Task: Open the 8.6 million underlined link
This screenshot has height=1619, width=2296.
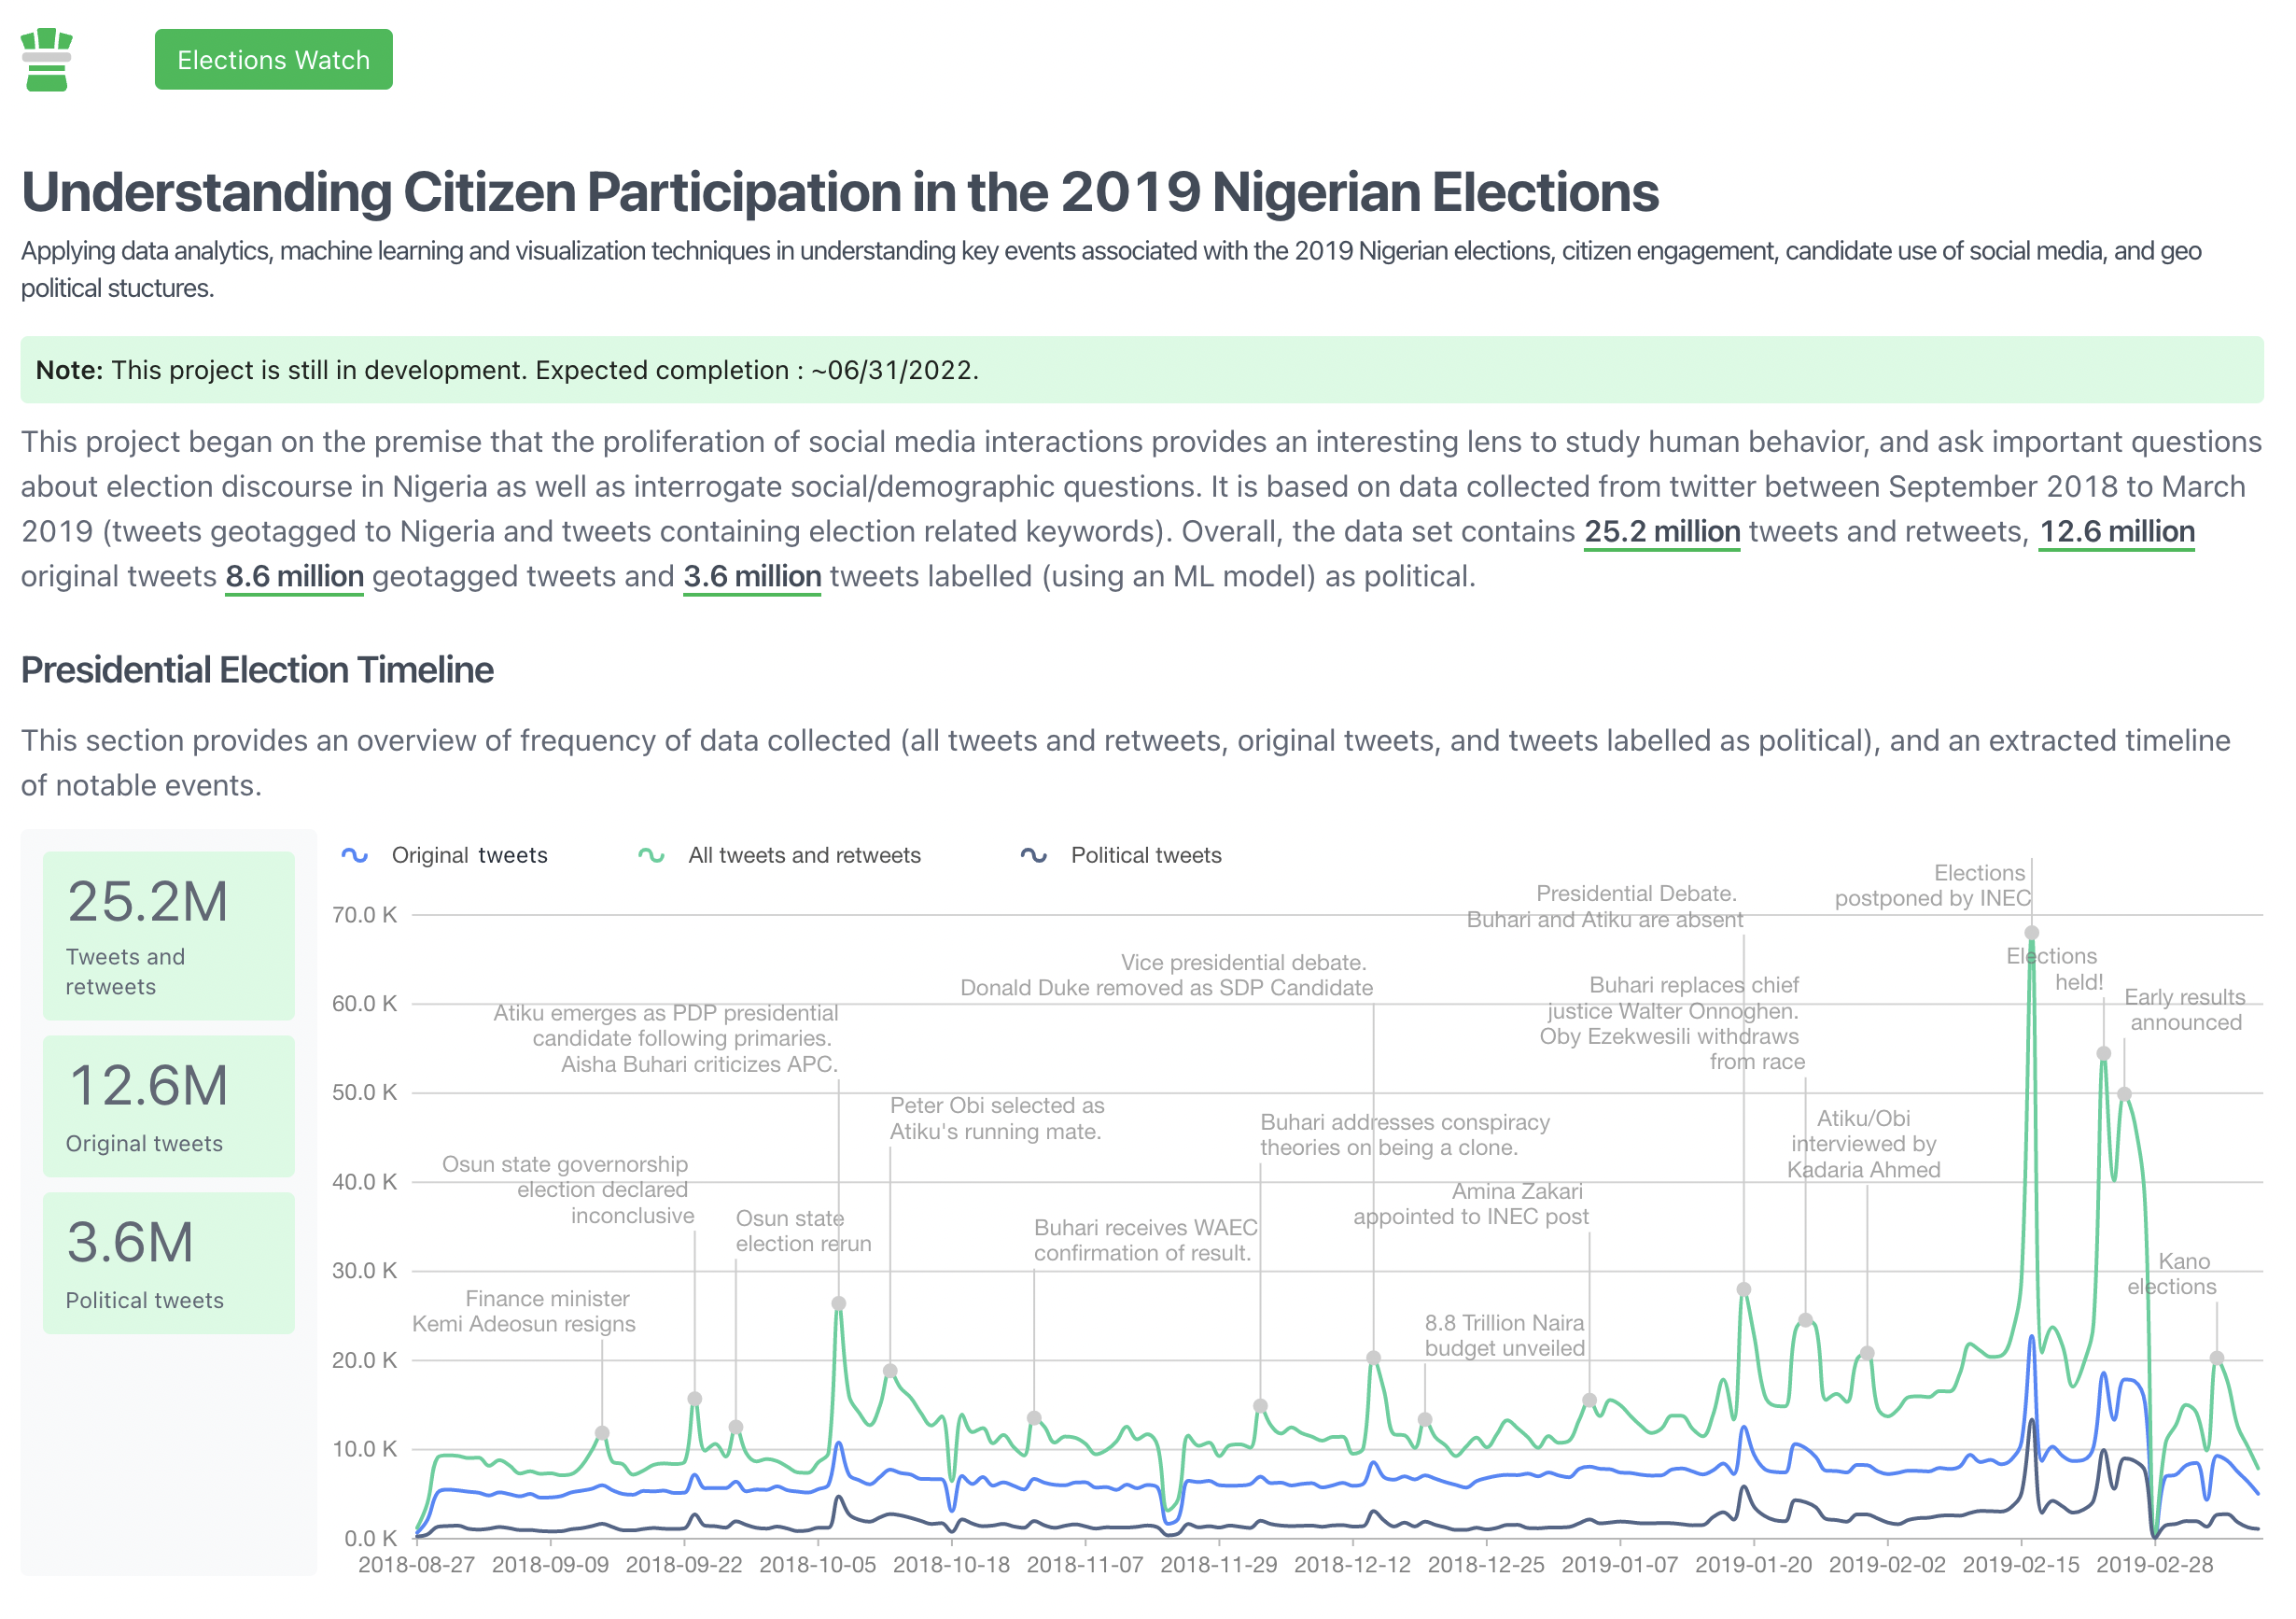Action: (293, 576)
